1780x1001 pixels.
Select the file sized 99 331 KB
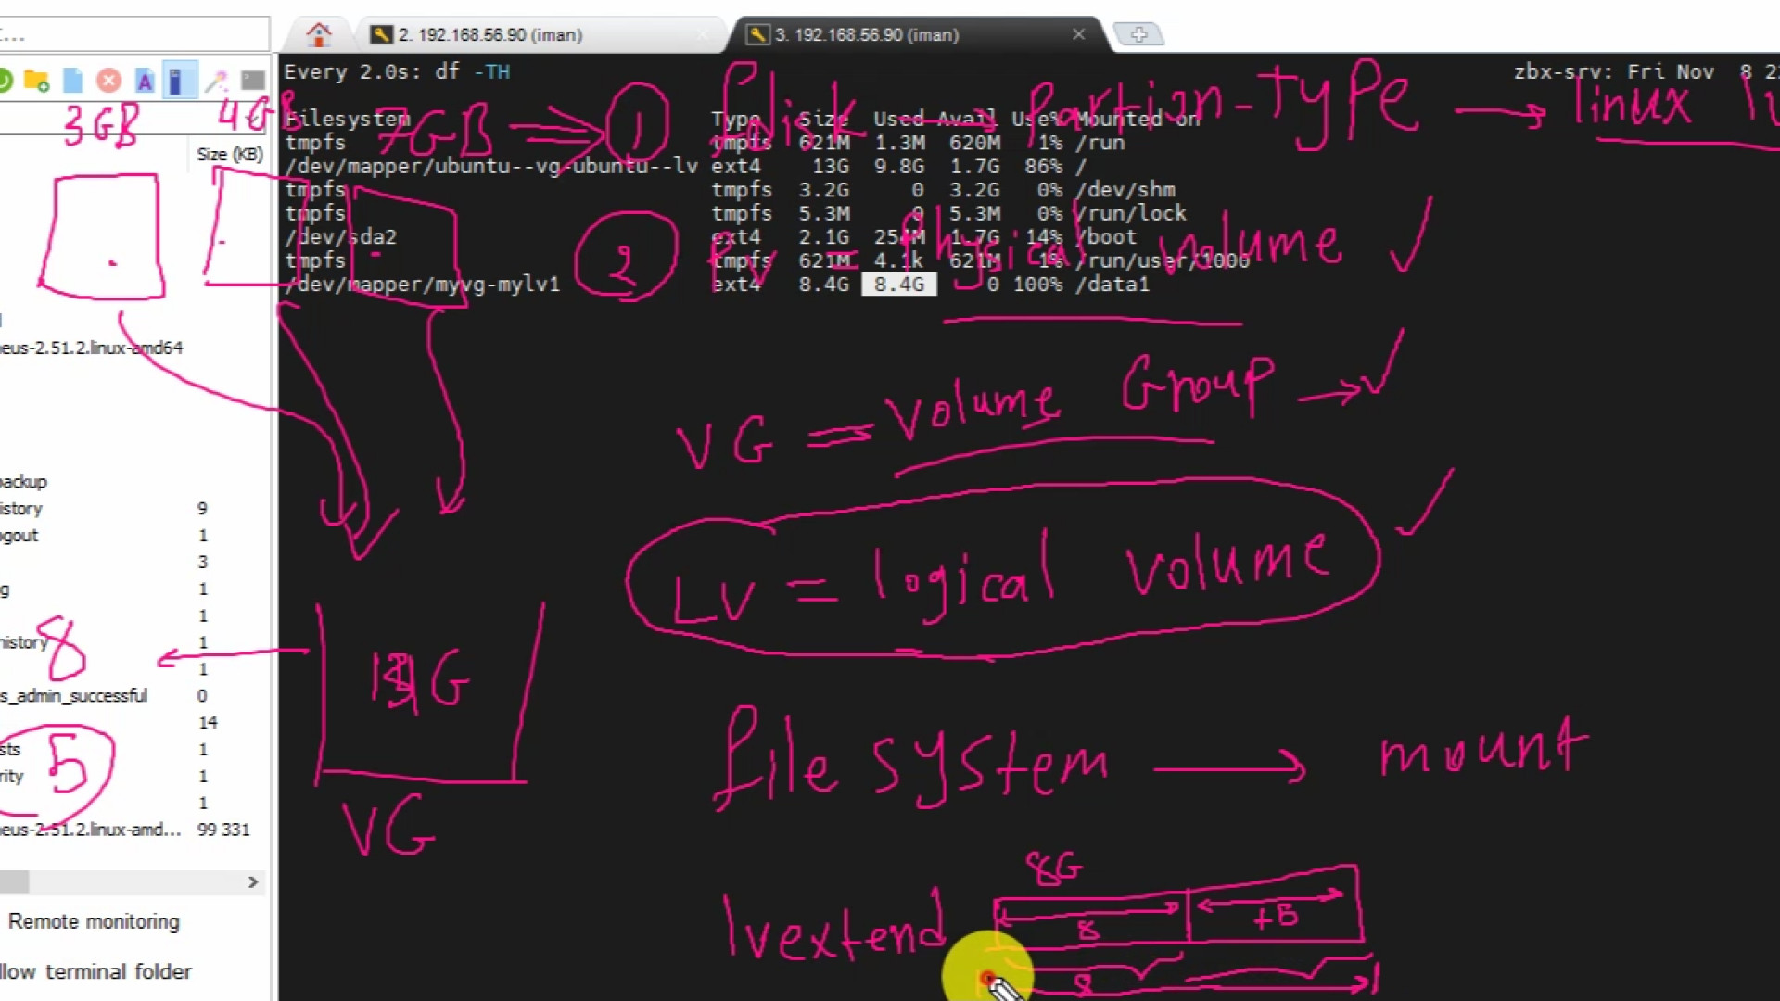[91, 830]
